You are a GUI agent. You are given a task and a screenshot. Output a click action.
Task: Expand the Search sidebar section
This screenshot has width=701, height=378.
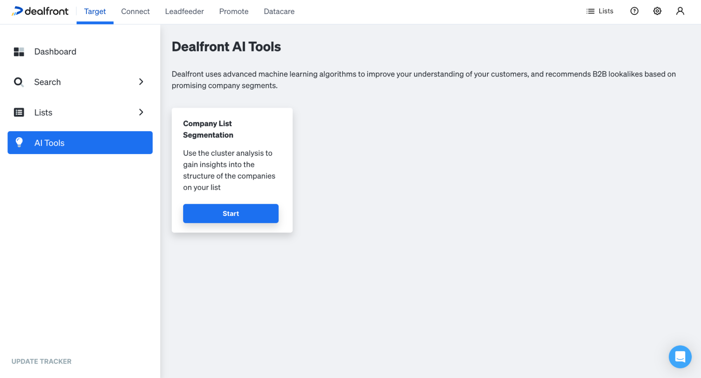pos(141,82)
